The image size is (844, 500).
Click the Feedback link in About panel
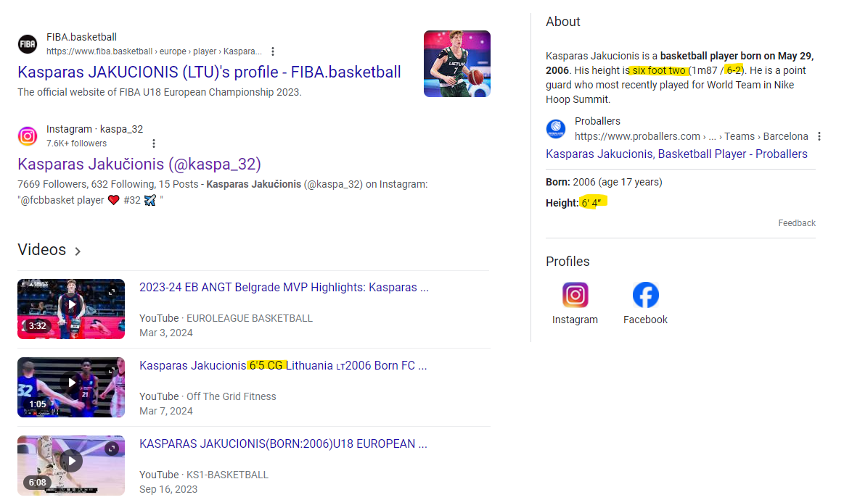797,223
